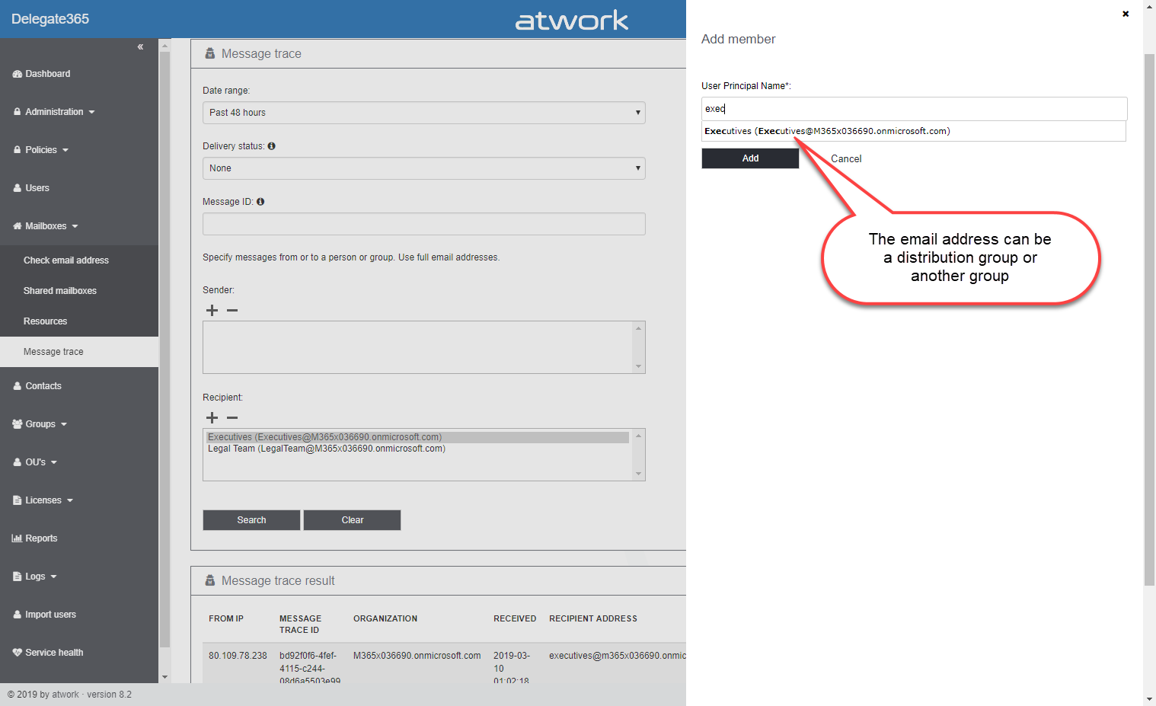Focus the User Principal Name field

pos(914,109)
